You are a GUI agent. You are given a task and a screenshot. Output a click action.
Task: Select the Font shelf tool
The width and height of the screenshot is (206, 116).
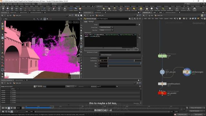(59, 9)
